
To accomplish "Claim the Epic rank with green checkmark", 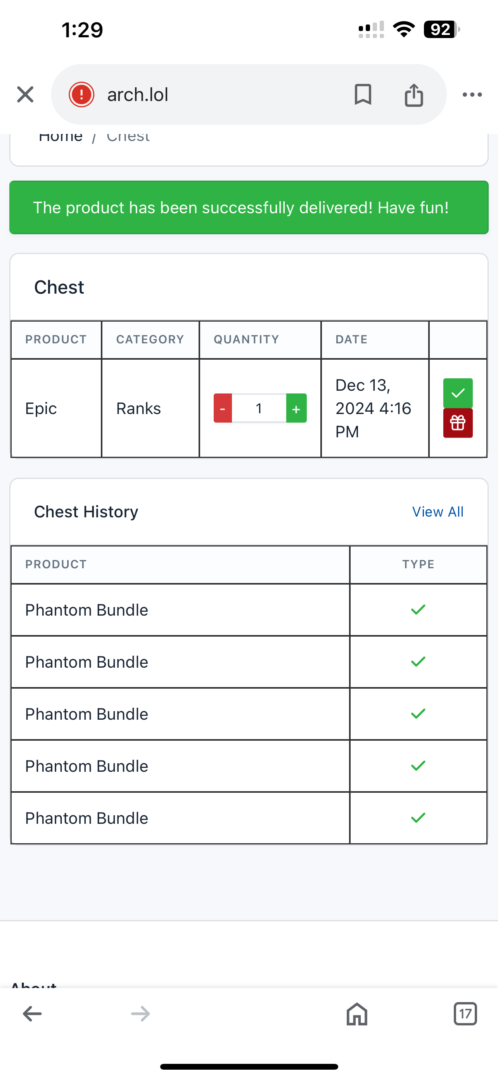I will [458, 393].
